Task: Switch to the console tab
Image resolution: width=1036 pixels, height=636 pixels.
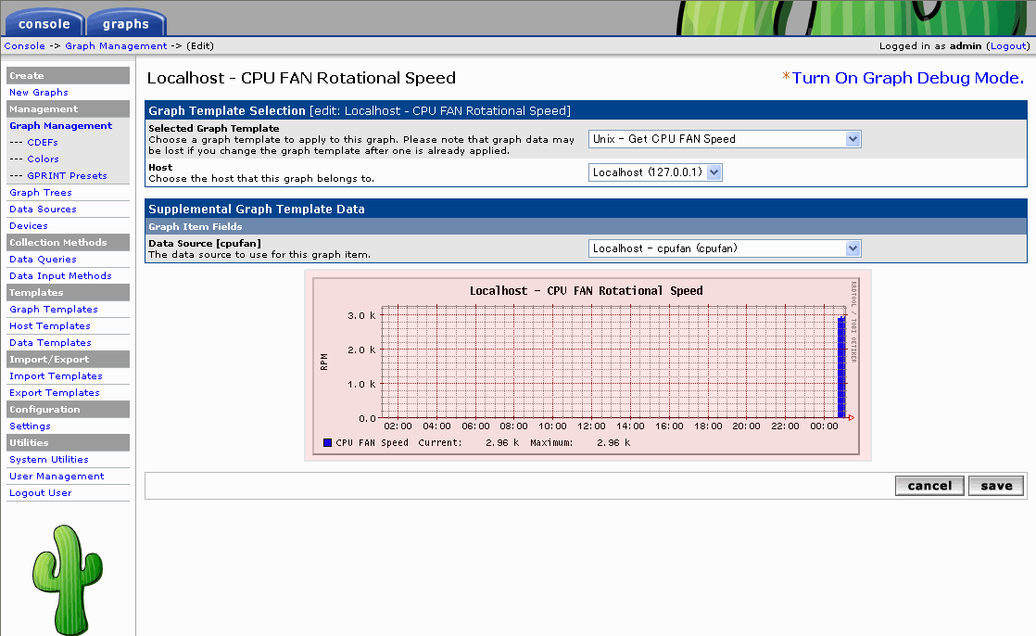Action: pyautogui.click(x=44, y=23)
